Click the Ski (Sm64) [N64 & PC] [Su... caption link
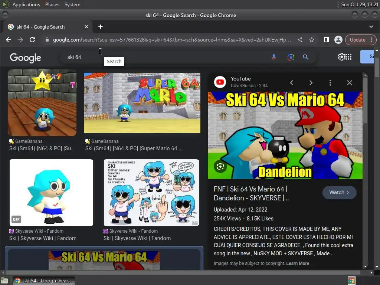This screenshot has width=380, height=285. (x=42, y=148)
